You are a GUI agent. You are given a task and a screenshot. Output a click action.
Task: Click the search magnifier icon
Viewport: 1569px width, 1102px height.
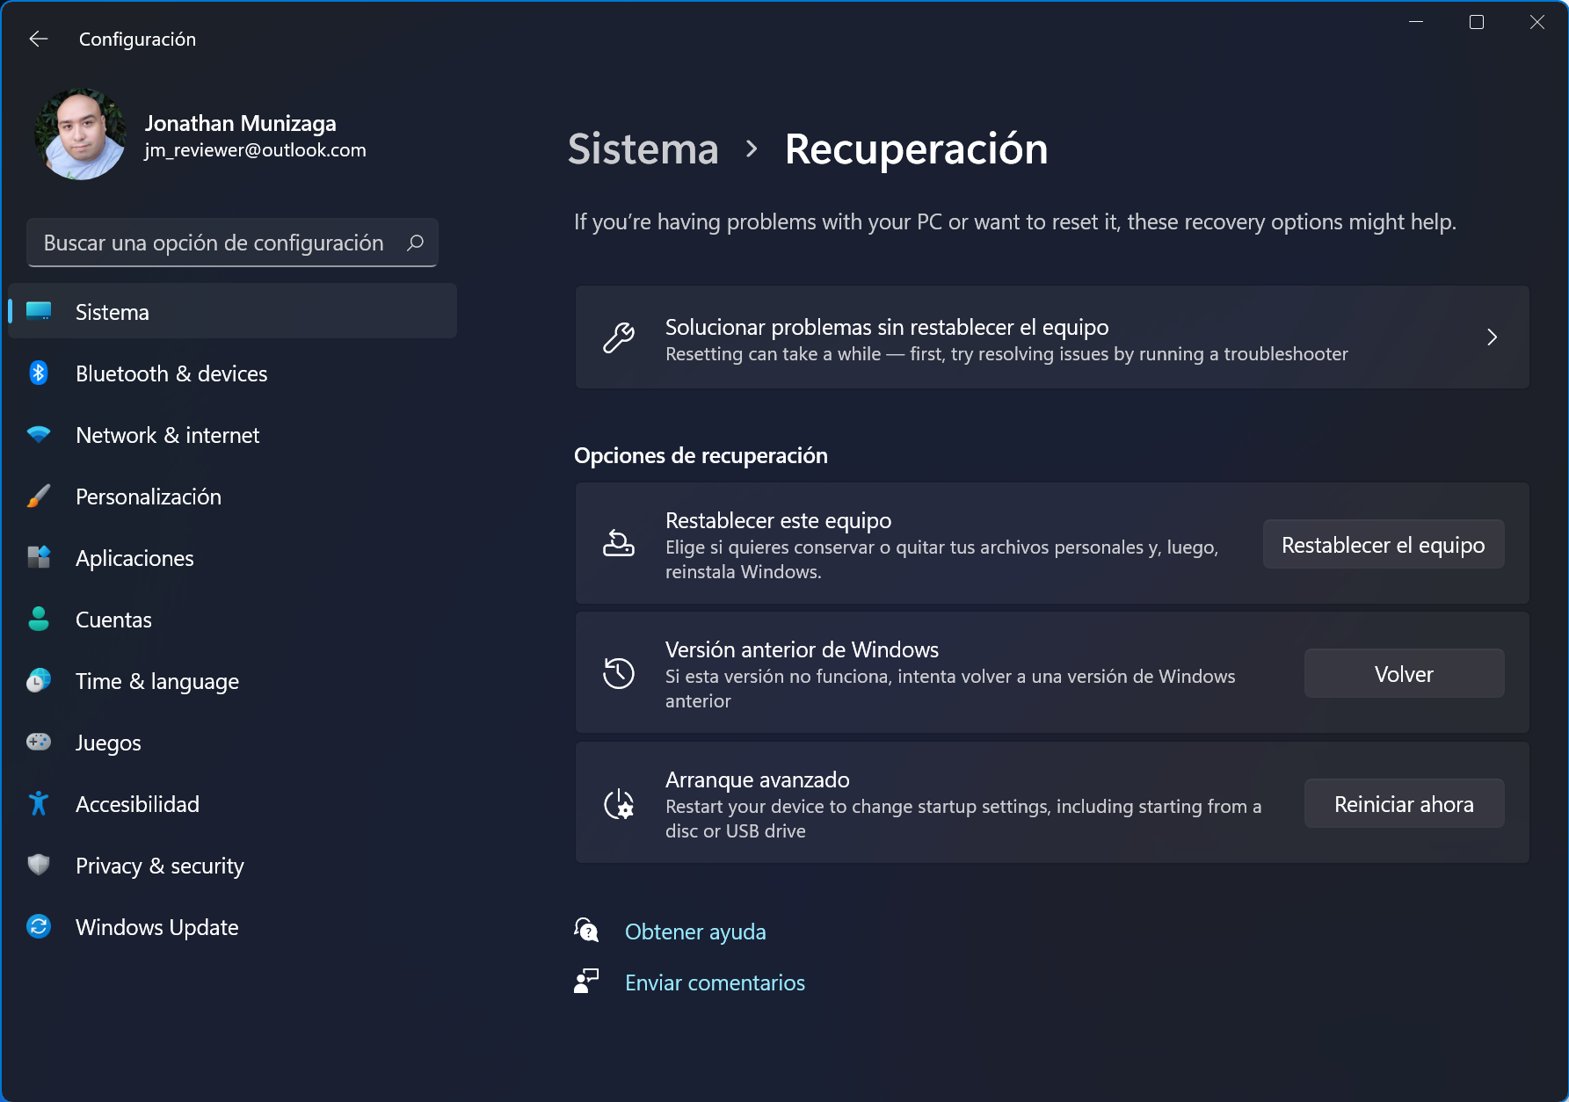pyautogui.click(x=416, y=243)
